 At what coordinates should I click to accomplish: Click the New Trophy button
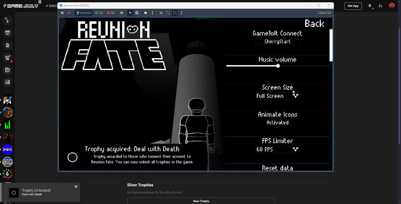coord(201,201)
